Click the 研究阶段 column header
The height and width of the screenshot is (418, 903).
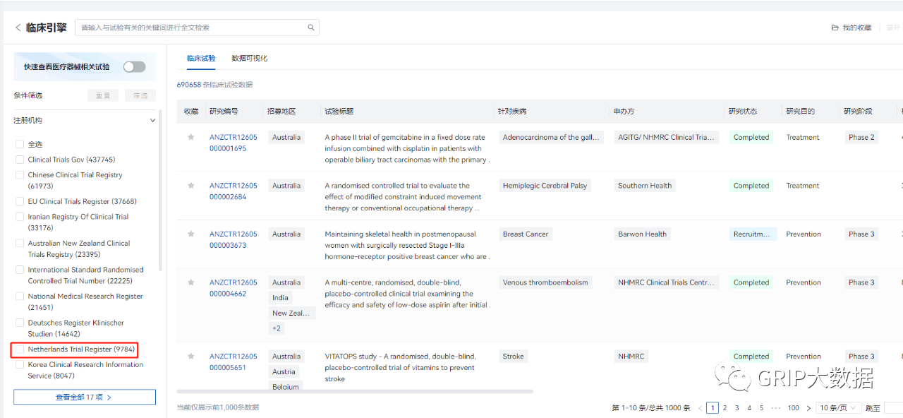click(858, 112)
